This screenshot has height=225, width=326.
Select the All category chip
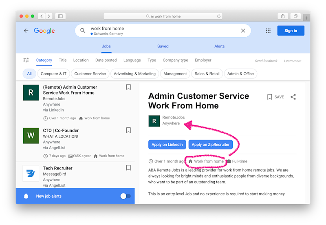29,74
